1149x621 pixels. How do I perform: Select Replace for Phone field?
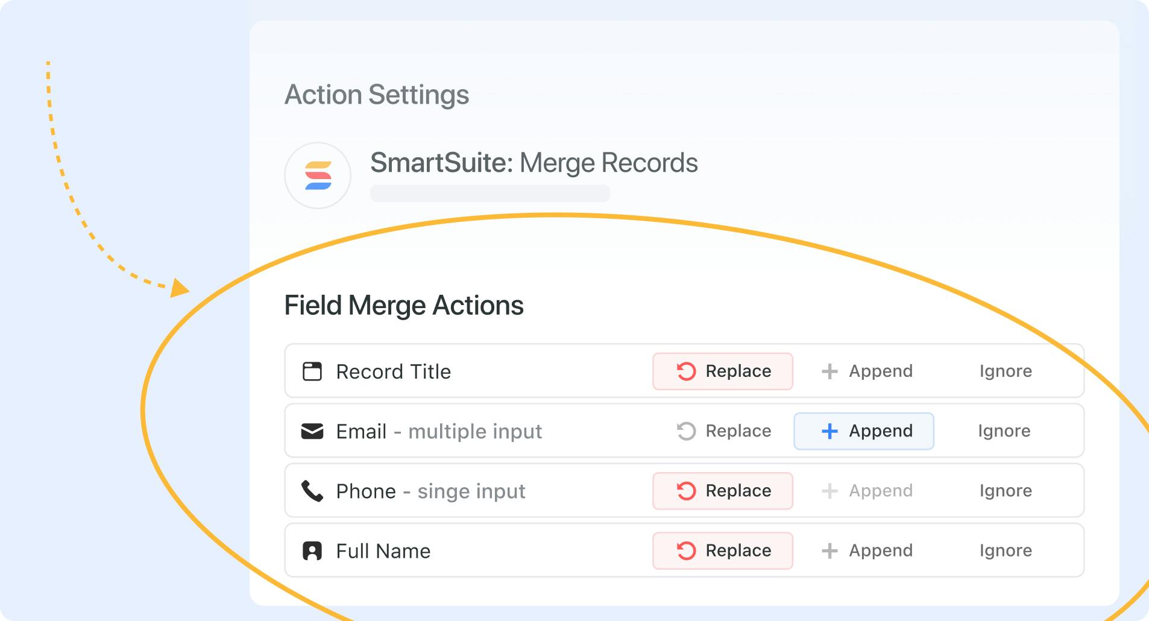723,491
